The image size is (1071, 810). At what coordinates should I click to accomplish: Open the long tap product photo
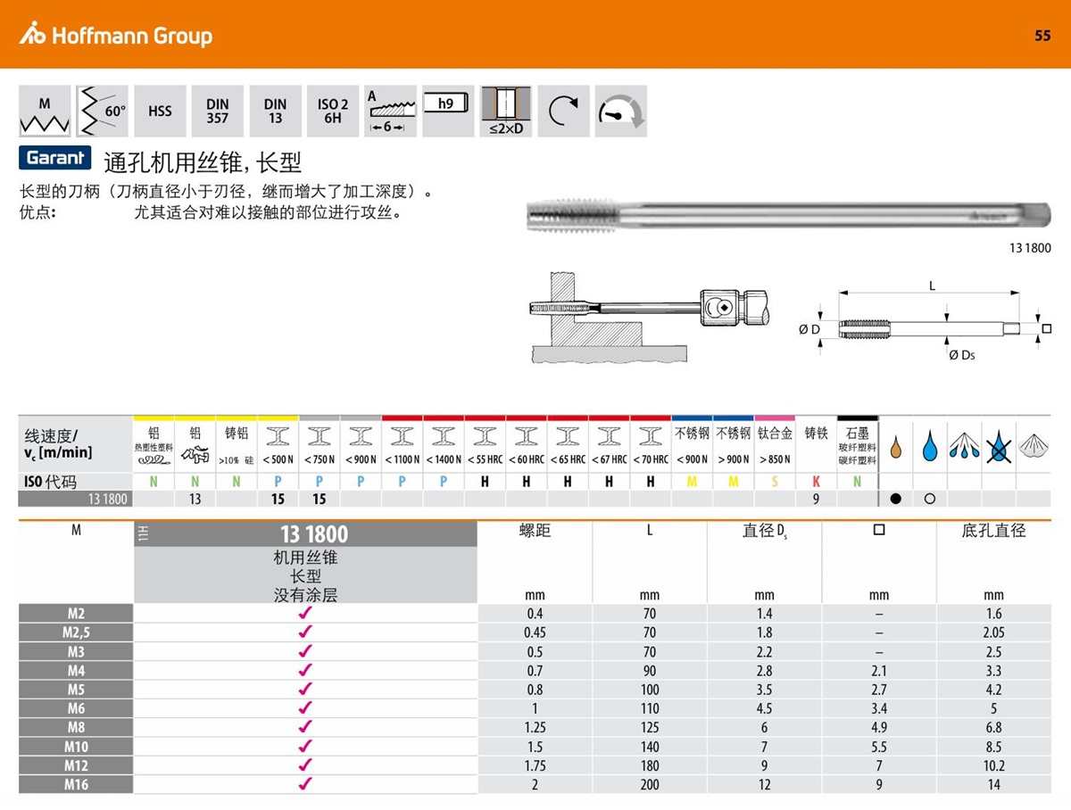tap(790, 214)
